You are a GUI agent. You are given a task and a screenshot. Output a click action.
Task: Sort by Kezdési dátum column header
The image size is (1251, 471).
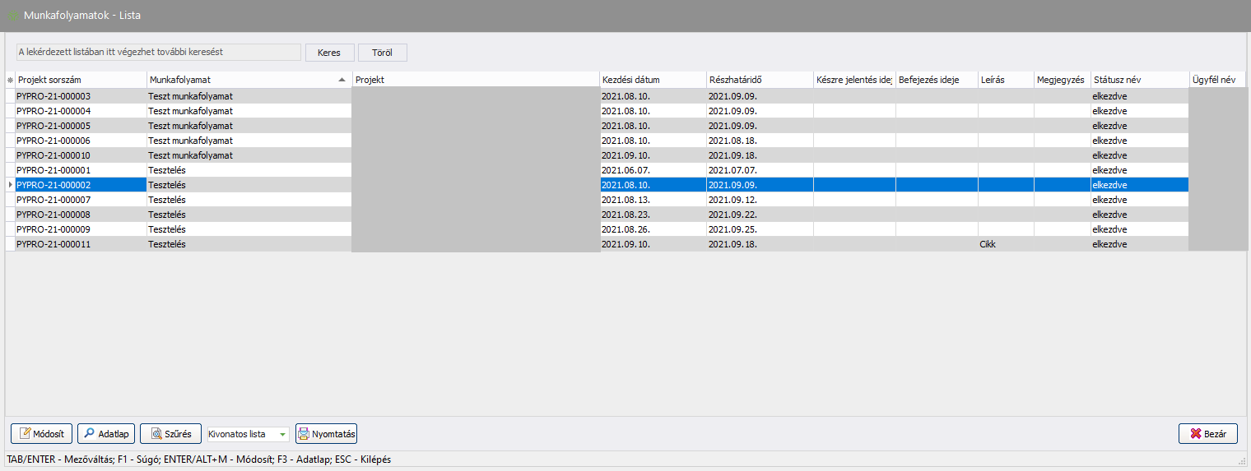[x=652, y=80]
